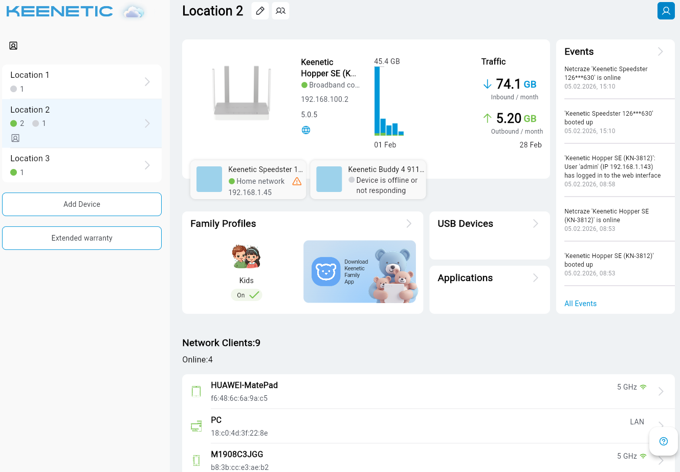Expand the USB Devices panel
The width and height of the screenshot is (680, 472).
pyautogui.click(x=536, y=224)
